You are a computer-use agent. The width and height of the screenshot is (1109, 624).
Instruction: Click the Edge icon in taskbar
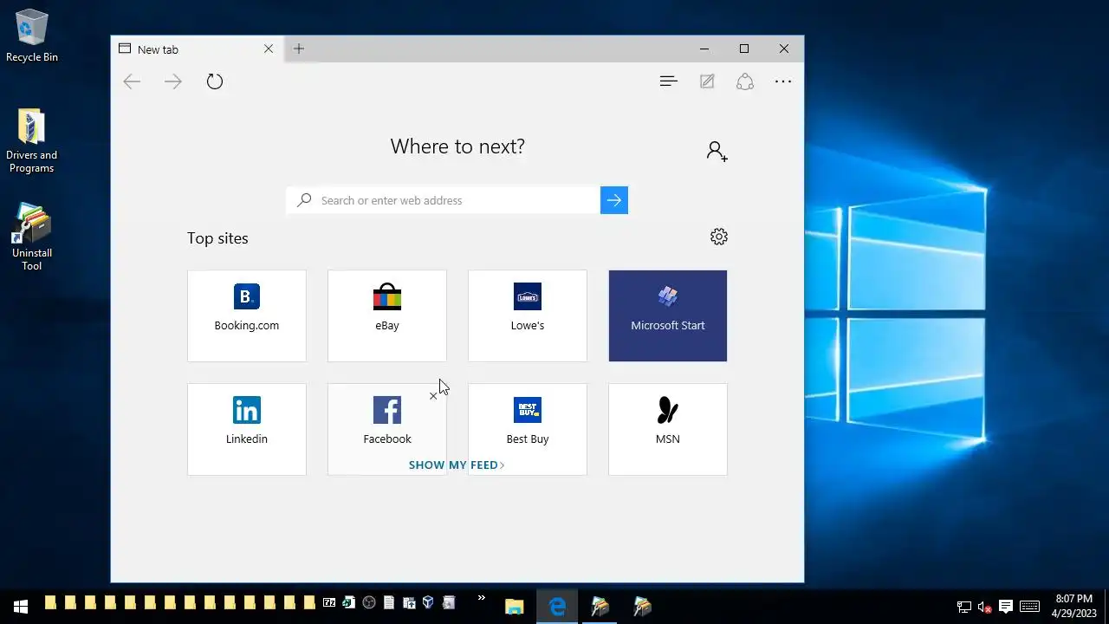pos(557,606)
